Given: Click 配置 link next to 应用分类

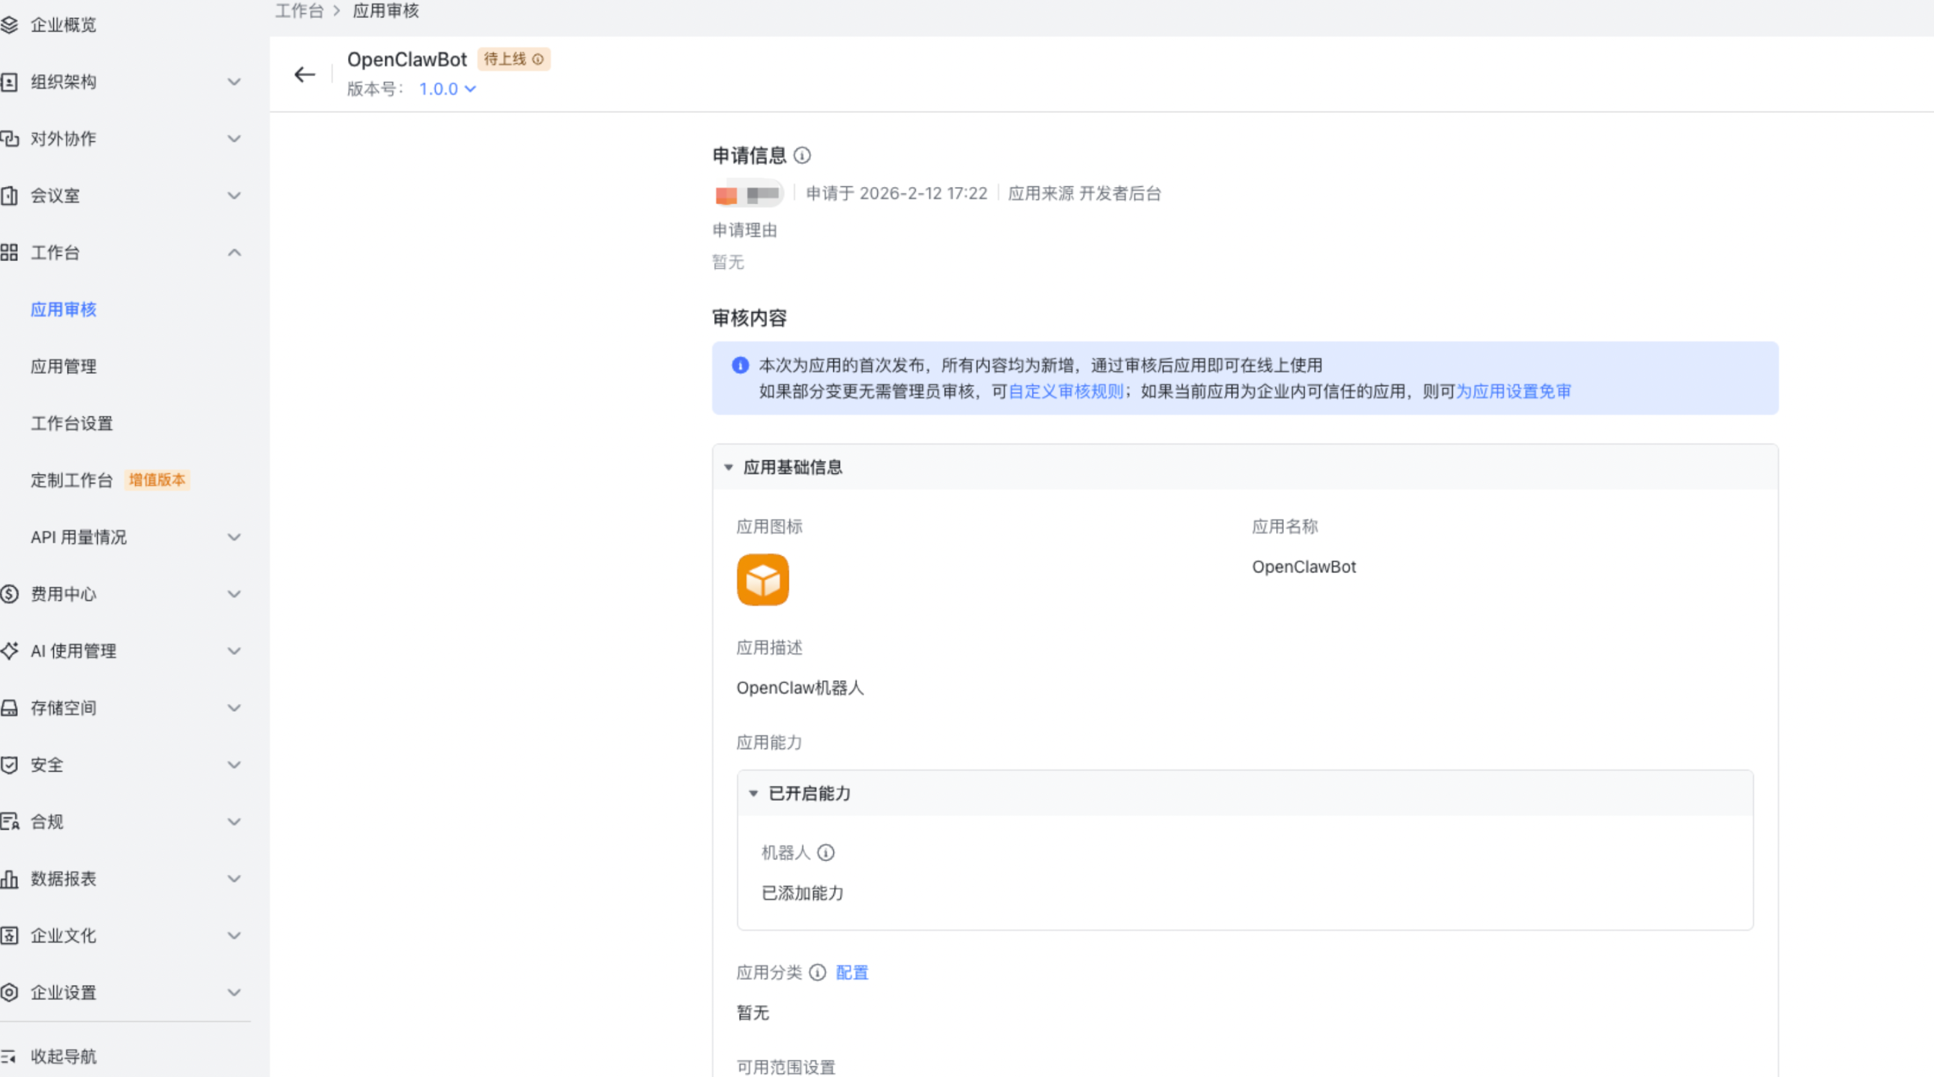Looking at the screenshot, I should 851,973.
